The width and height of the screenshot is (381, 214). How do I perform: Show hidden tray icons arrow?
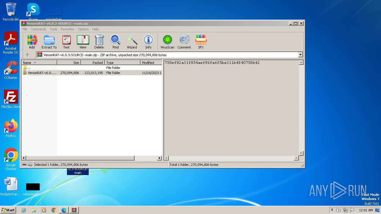332,210
